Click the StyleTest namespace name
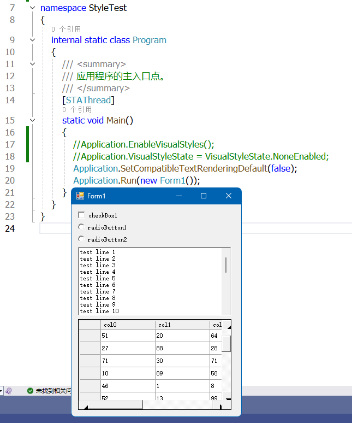The height and width of the screenshot is (423, 352). [108, 8]
